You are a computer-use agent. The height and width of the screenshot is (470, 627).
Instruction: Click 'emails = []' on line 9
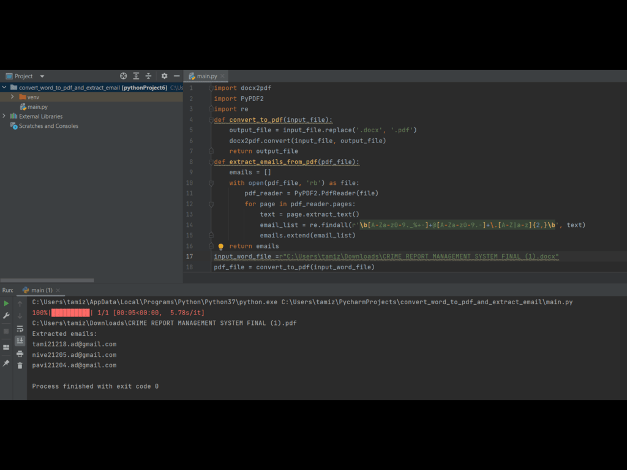[x=250, y=172]
